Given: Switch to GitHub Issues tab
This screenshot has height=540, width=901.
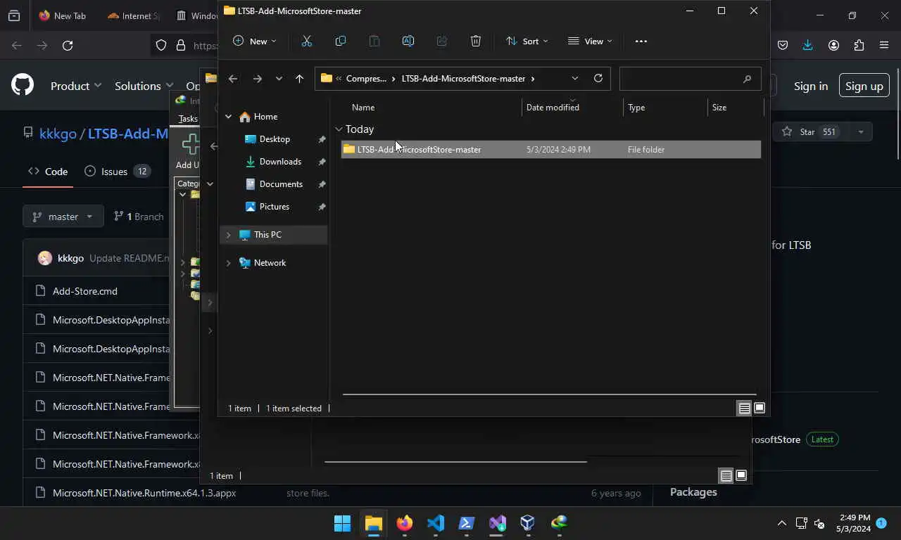Looking at the screenshot, I should pos(117,172).
